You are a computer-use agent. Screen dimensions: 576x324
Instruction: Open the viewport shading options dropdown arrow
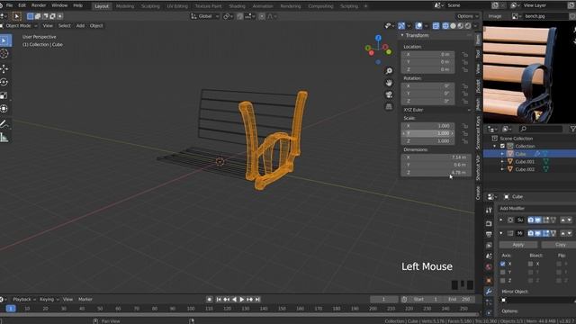[x=475, y=26]
